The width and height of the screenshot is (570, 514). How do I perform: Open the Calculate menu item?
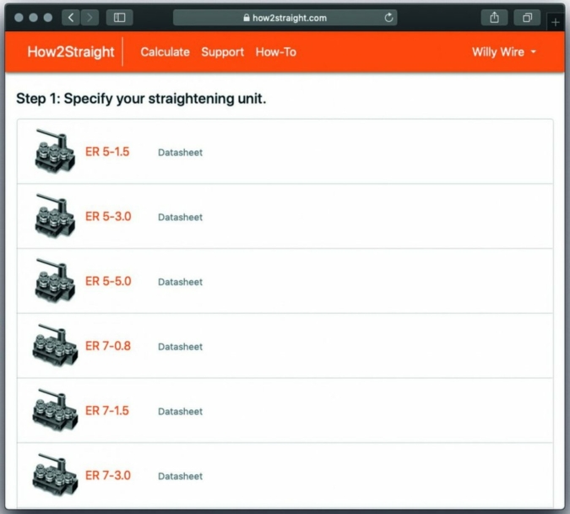(x=165, y=52)
